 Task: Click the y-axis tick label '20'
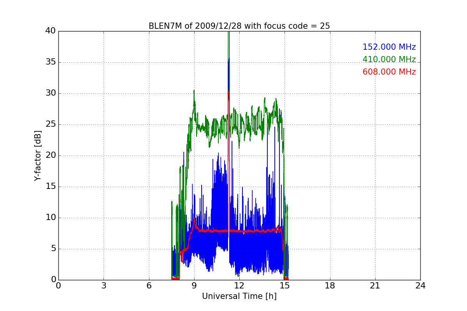50,155
